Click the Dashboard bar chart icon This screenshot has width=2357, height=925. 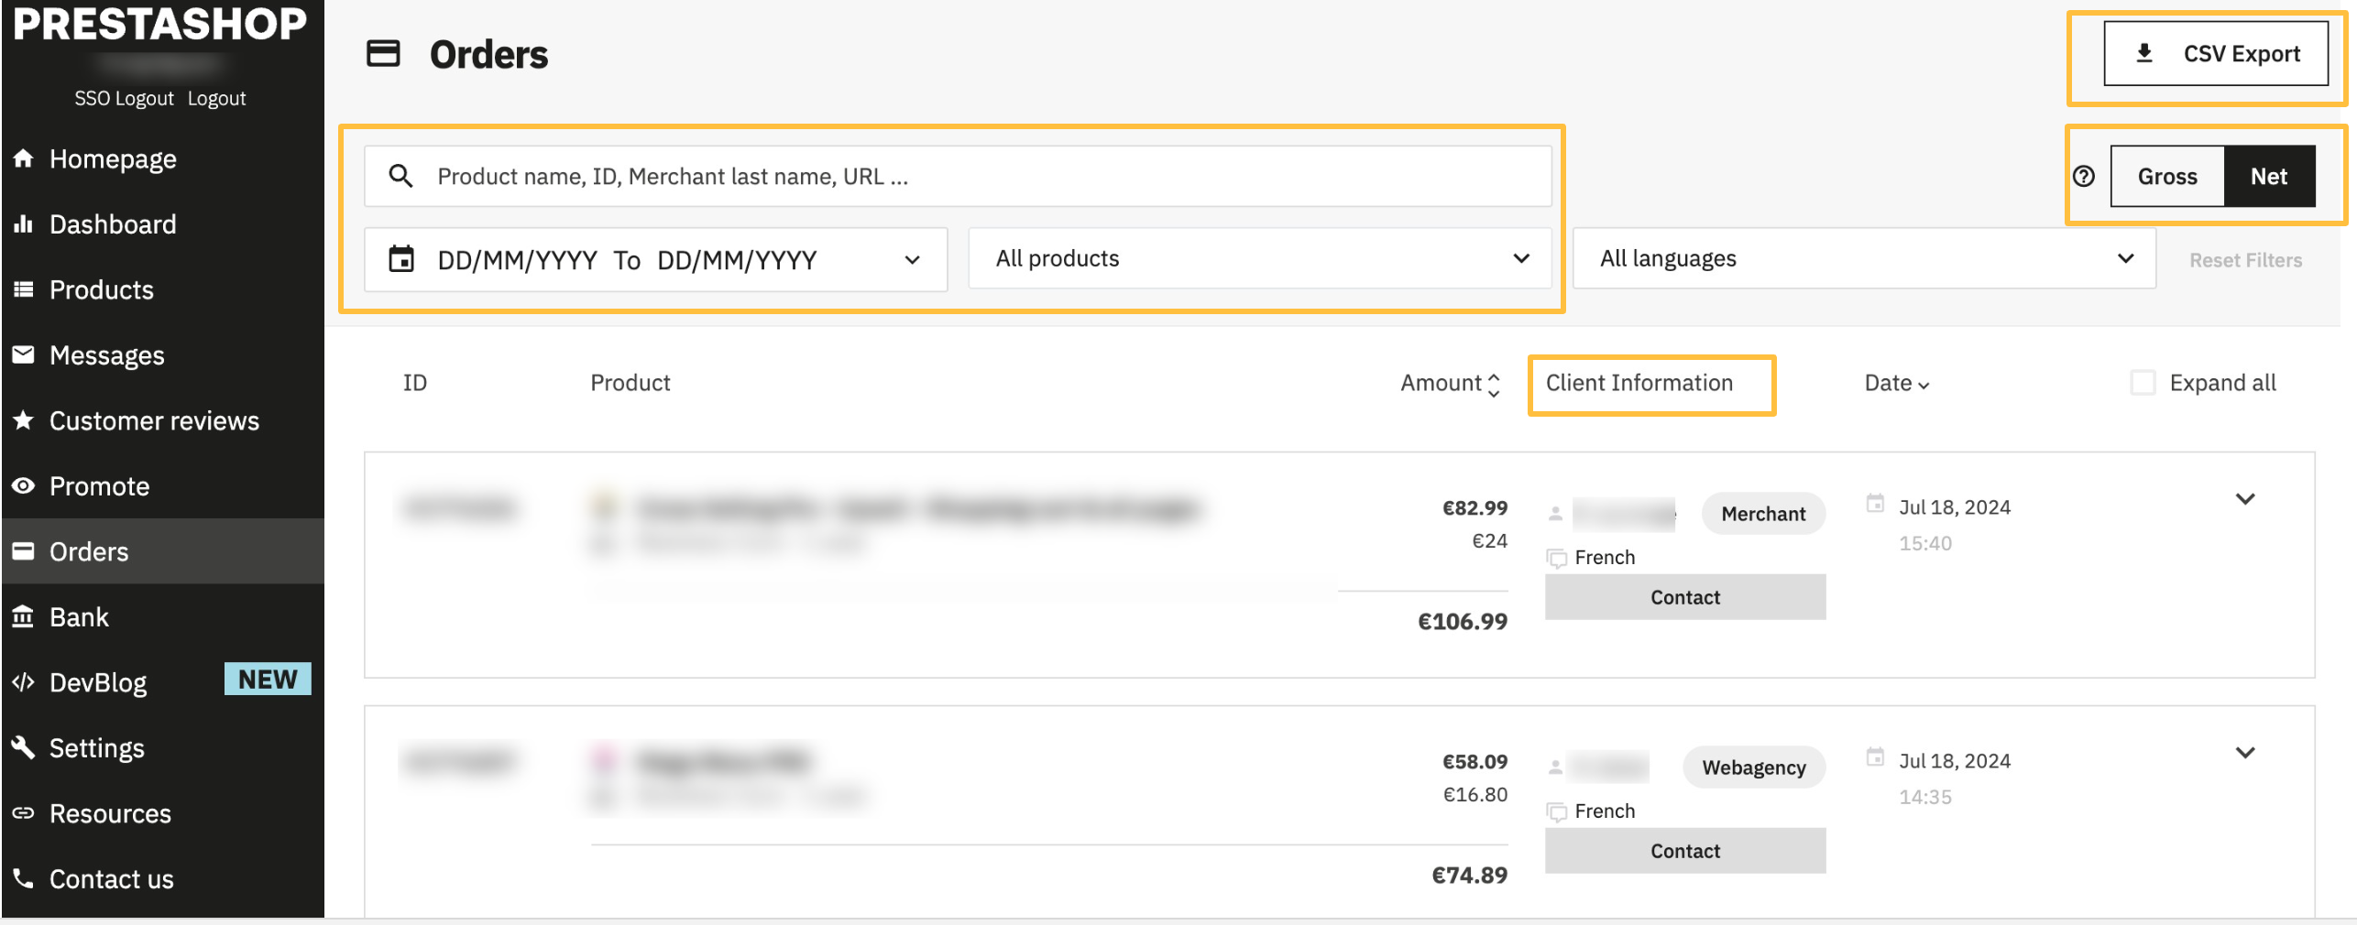click(x=23, y=224)
